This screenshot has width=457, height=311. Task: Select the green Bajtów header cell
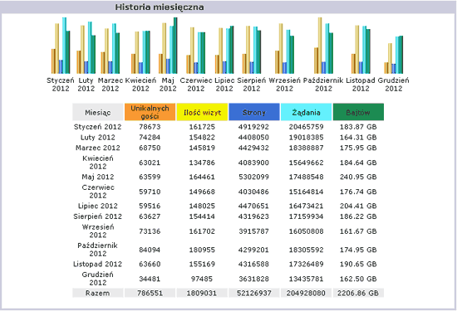click(358, 112)
